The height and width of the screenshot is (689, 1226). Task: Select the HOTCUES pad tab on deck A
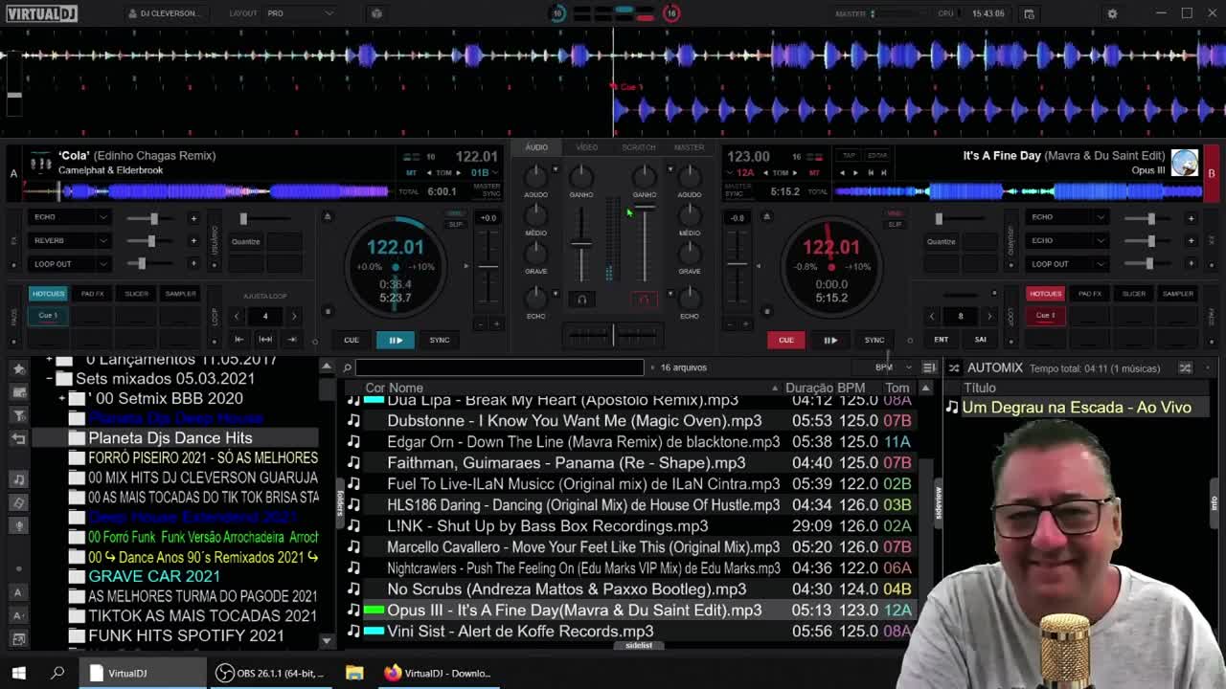tap(48, 294)
